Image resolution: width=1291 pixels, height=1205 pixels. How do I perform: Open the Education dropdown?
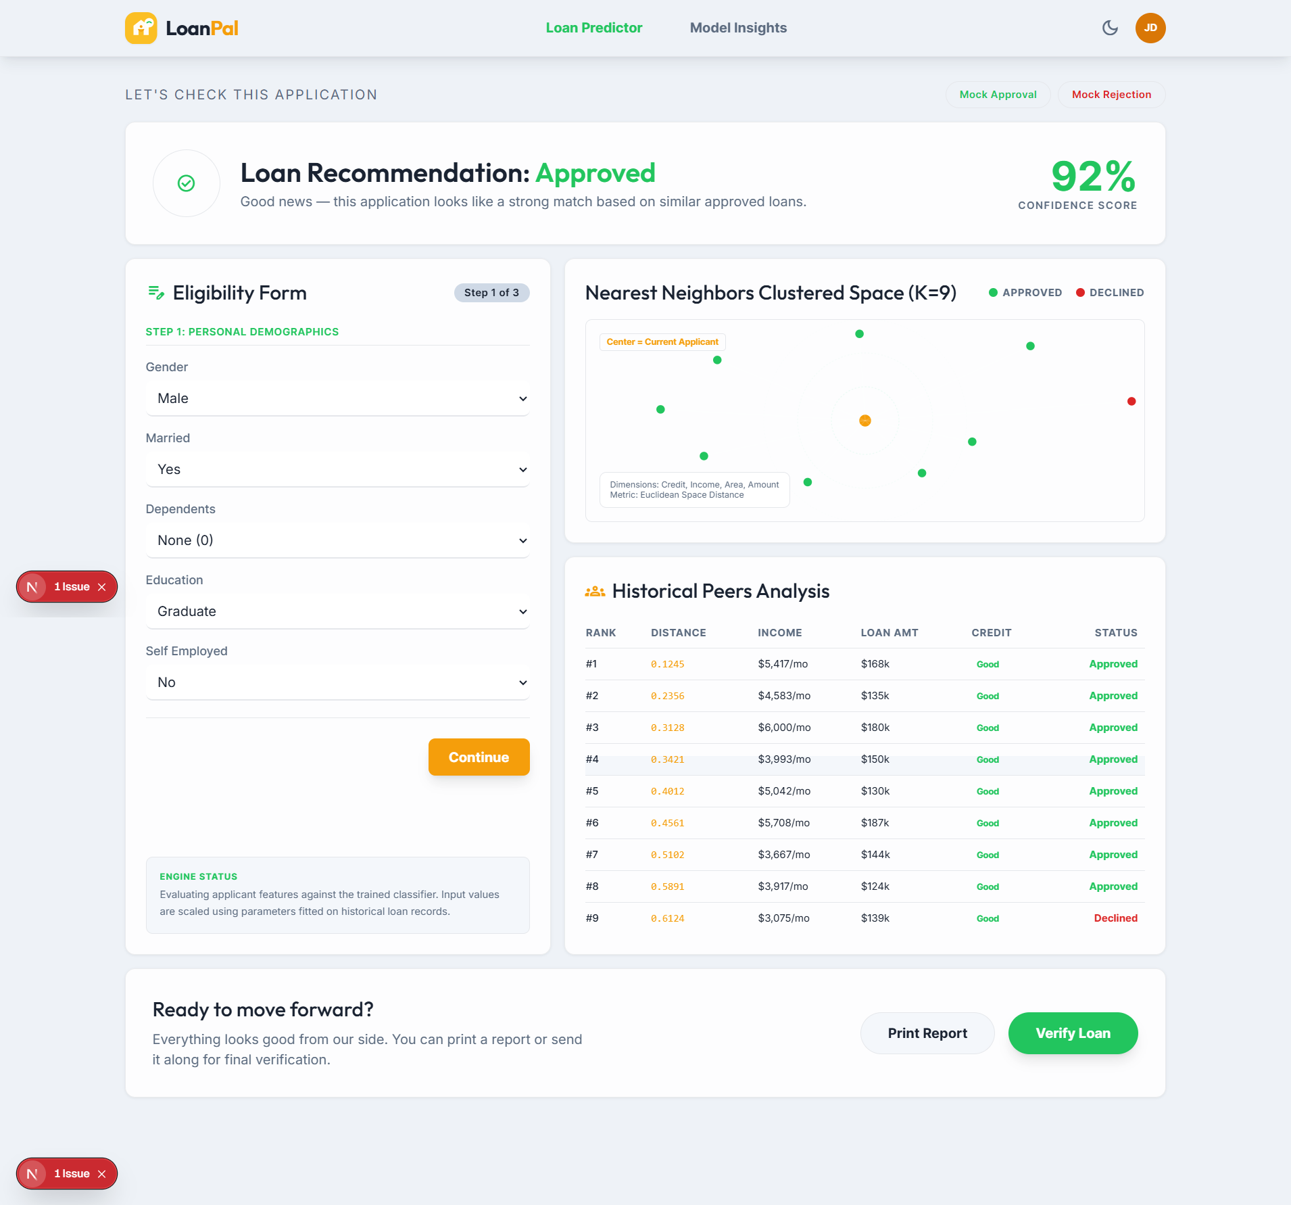(x=338, y=611)
